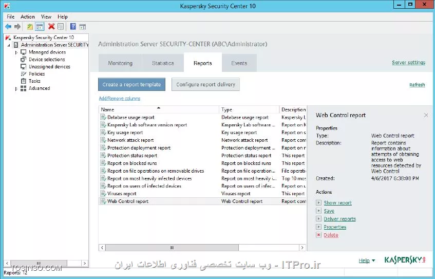Collapse the Administration Server tree node
This screenshot has height=279, width=435.
point(9,45)
